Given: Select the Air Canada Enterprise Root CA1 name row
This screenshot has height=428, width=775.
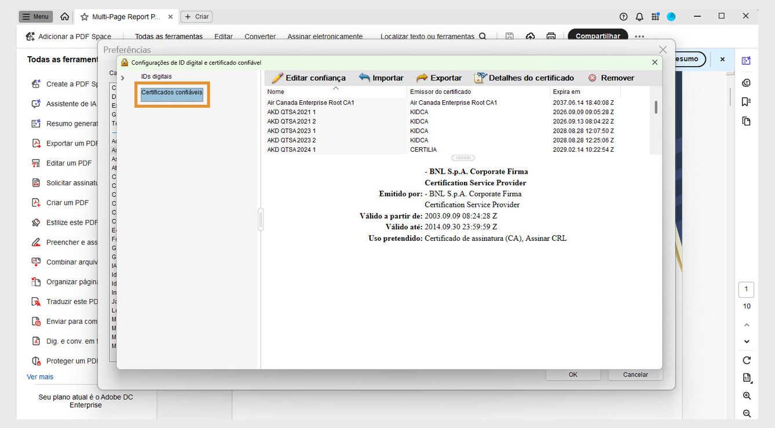Looking at the screenshot, I should 310,103.
